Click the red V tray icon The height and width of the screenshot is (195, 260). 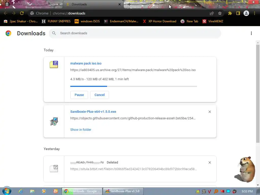(209, 191)
